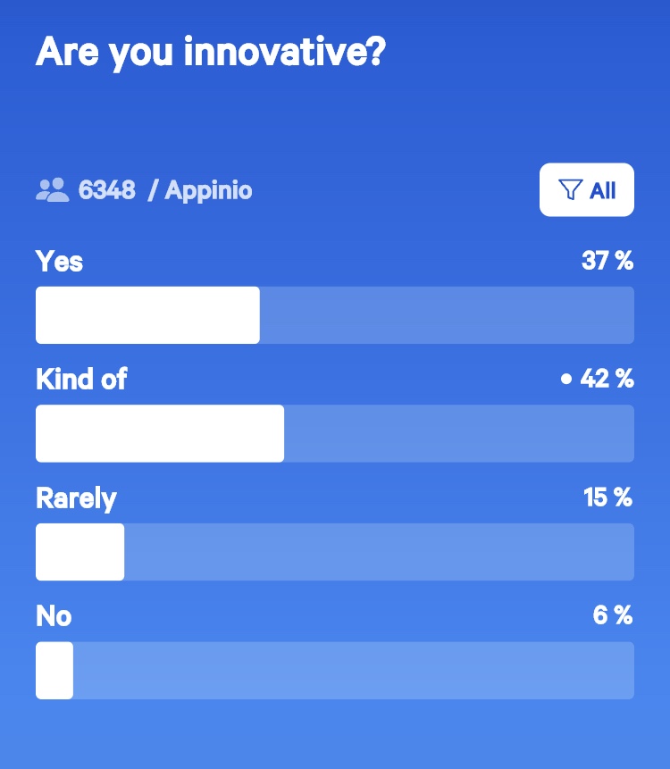Click the 6 % result value
The image size is (670, 769).
(613, 615)
